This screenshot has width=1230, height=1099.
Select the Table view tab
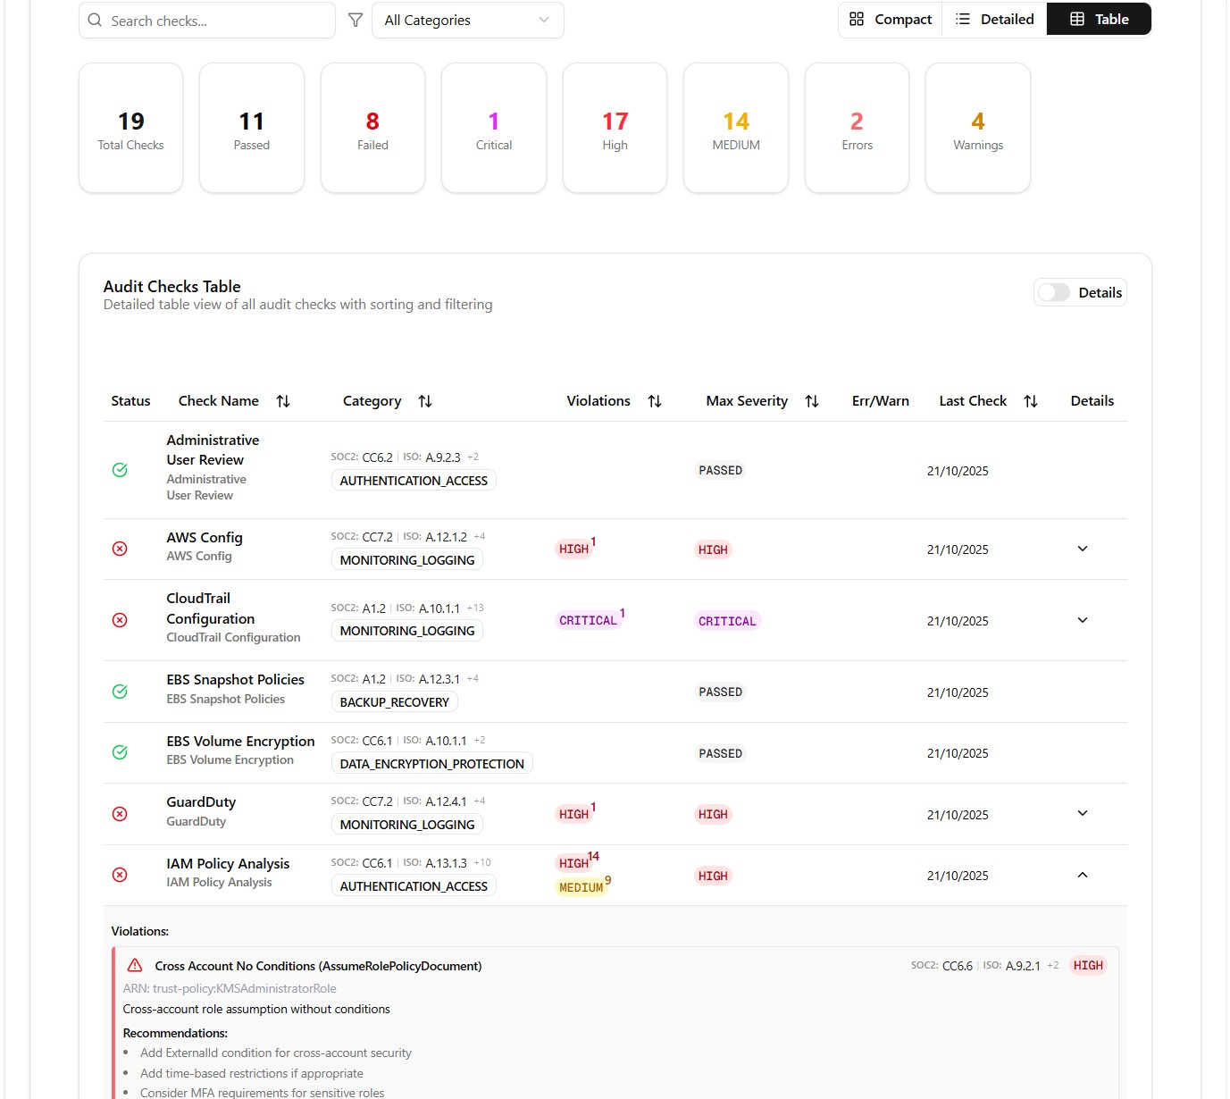pos(1099,20)
